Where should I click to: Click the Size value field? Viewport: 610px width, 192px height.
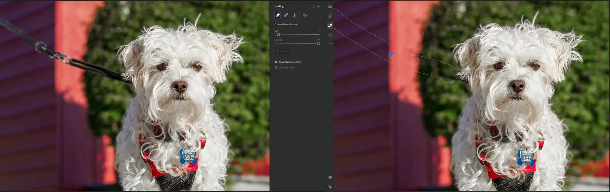[319, 31]
